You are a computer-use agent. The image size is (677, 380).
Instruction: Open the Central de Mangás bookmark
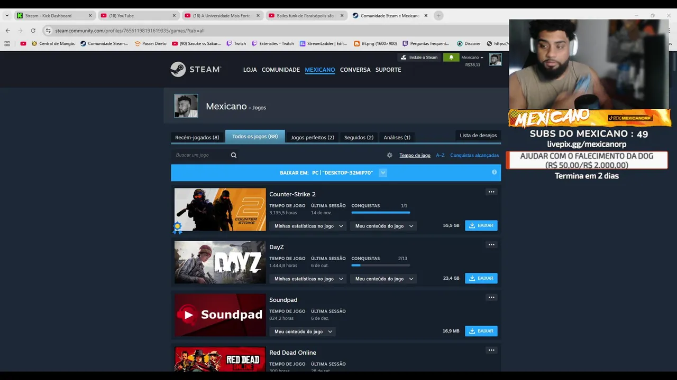(x=53, y=44)
